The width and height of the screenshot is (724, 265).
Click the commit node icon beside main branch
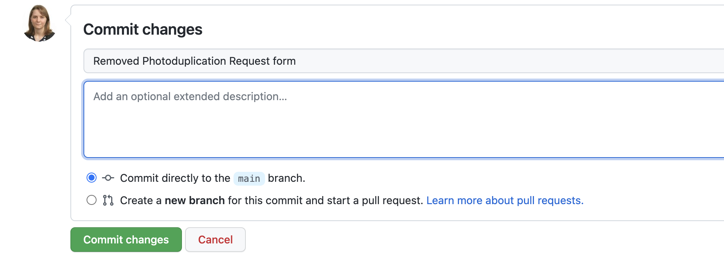[108, 178]
